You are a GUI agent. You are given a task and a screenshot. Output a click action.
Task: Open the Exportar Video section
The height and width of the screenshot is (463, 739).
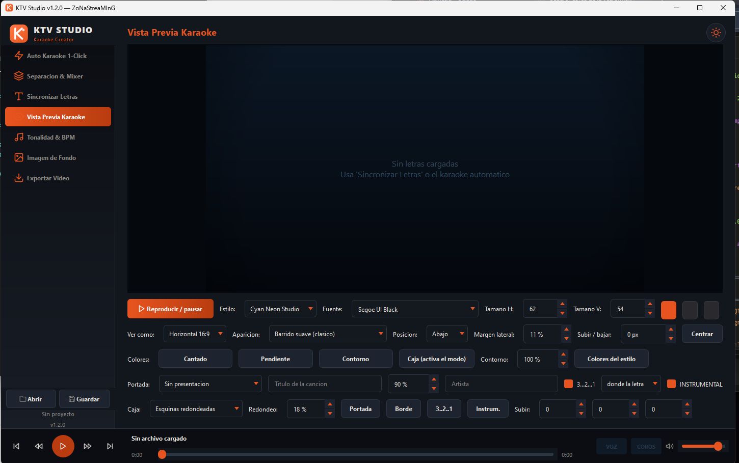(x=58, y=178)
